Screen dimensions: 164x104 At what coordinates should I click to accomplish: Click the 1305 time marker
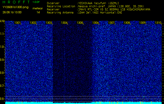coord(80,23)
